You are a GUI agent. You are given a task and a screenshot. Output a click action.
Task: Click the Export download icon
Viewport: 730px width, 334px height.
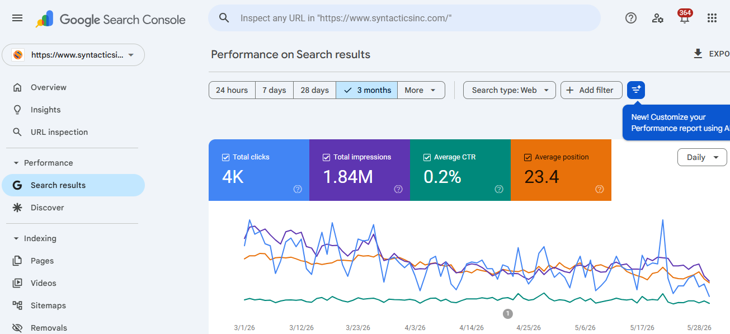[698, 54]
